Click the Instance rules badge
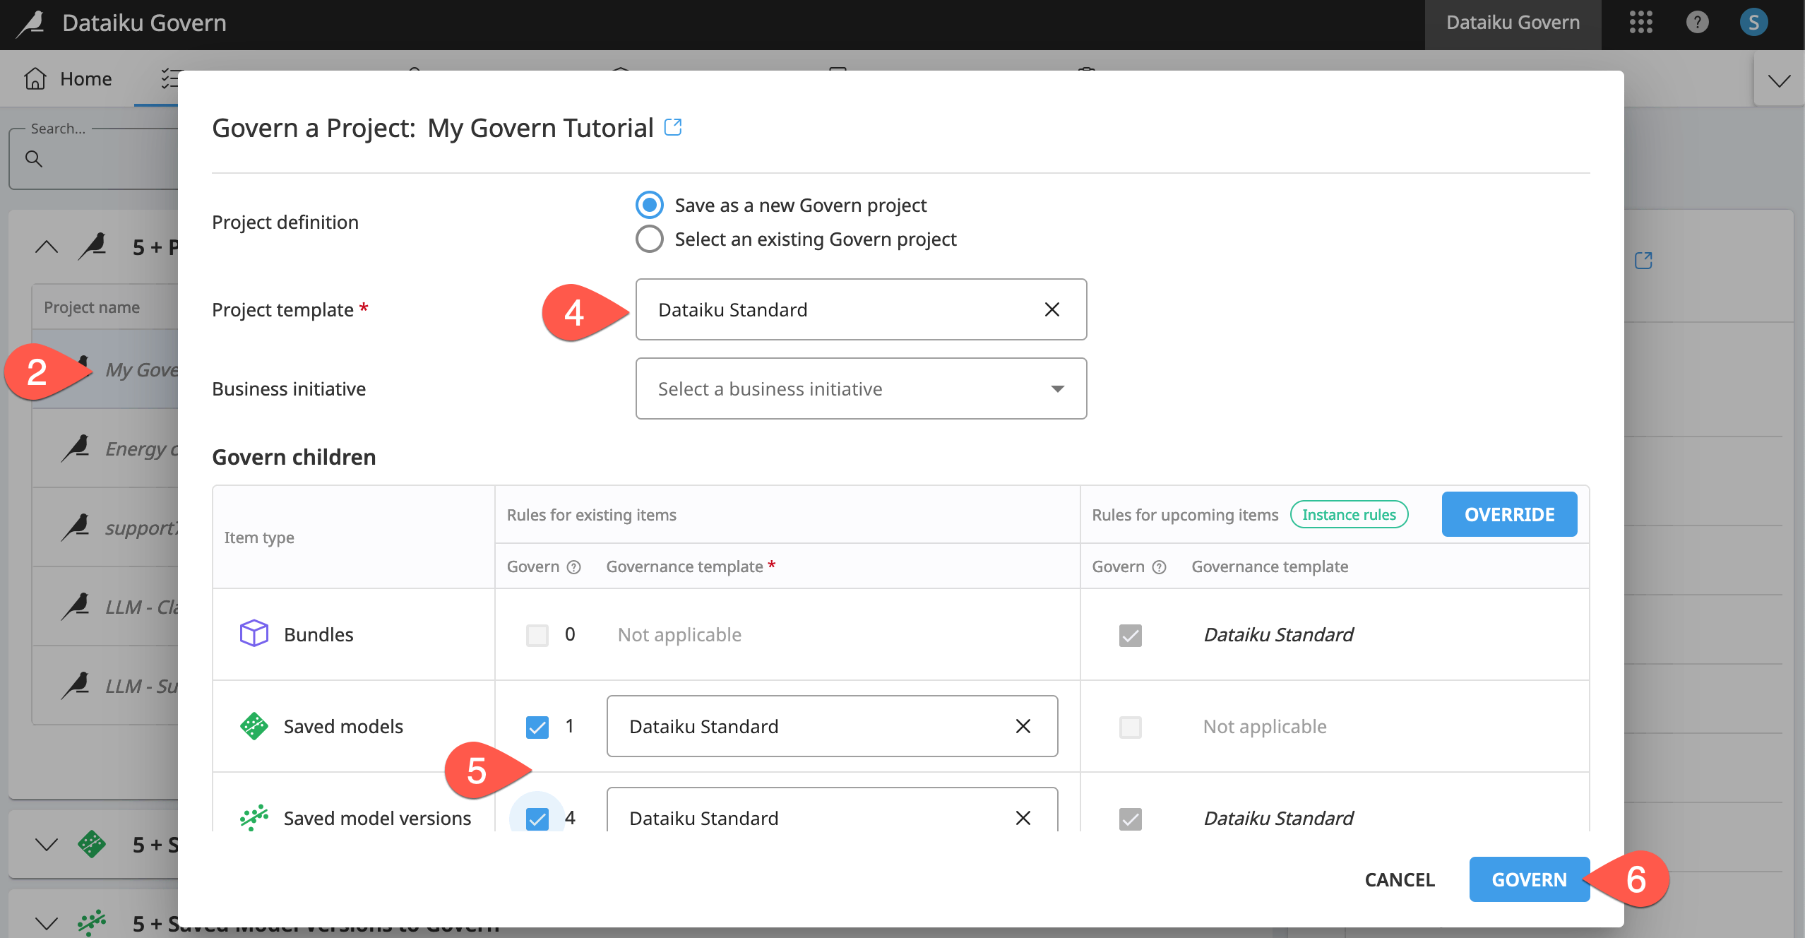This screenshot has height=938, width=1805. [1349, 514]
